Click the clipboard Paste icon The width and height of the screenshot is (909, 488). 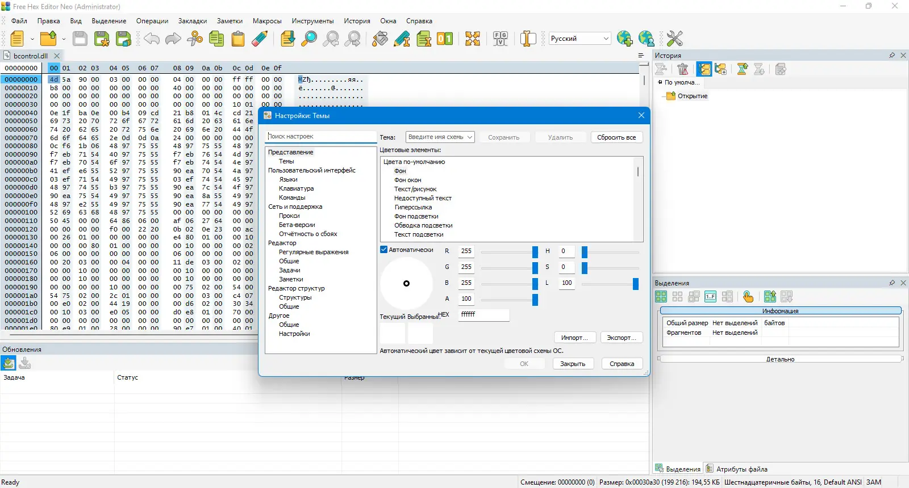click(x=238, y=39)
